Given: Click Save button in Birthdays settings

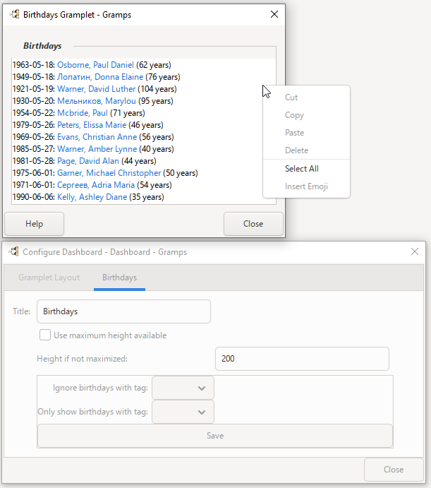Looking at the screenshot, I should click(x=215, y=436).
